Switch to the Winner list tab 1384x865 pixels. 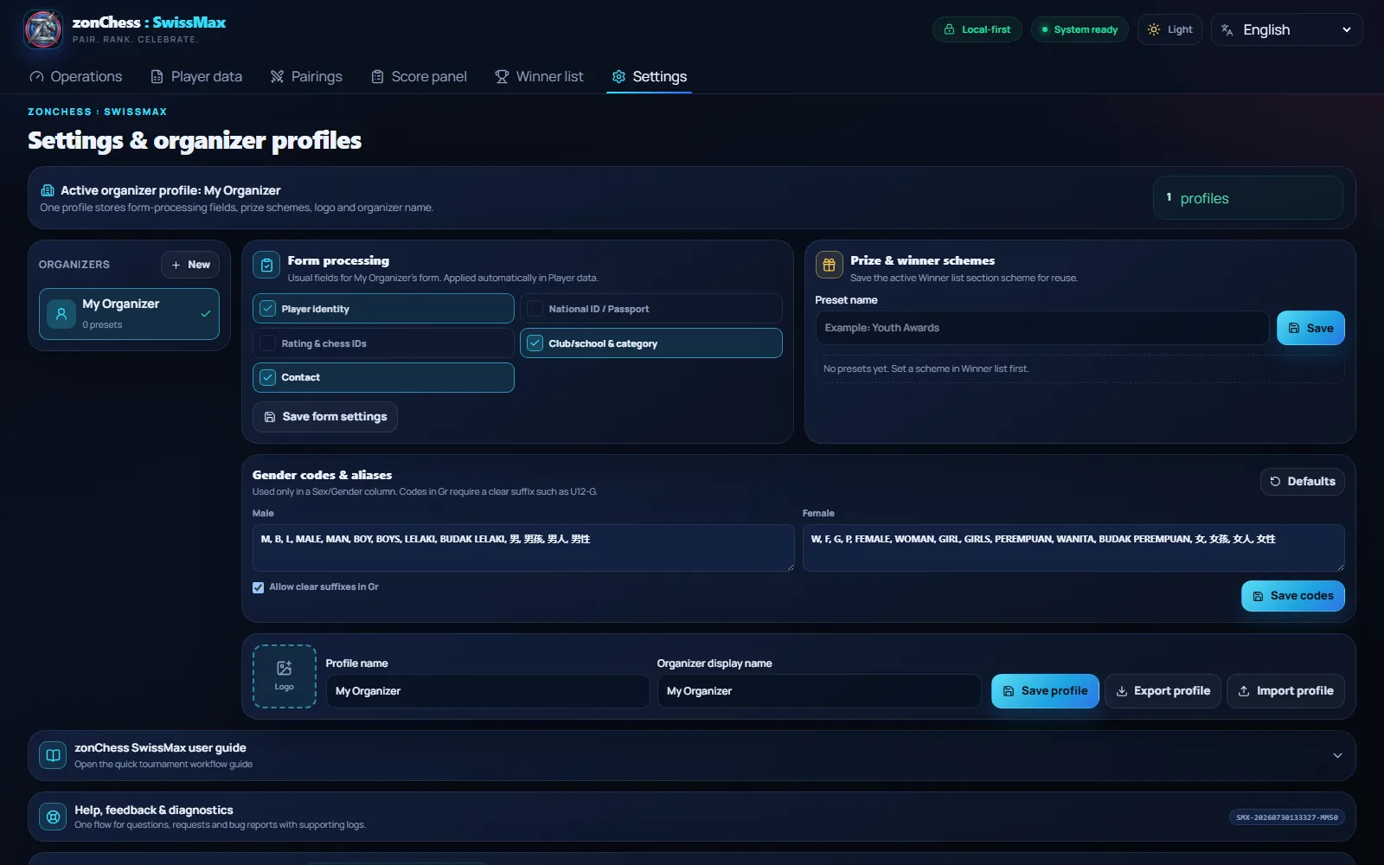coord(539,77)
